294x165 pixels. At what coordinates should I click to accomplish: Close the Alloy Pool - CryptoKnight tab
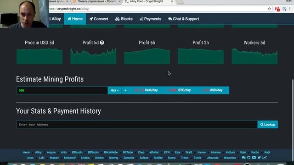(172, 1)
